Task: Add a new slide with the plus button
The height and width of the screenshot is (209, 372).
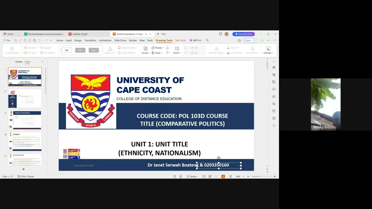Action: [24, 169]
